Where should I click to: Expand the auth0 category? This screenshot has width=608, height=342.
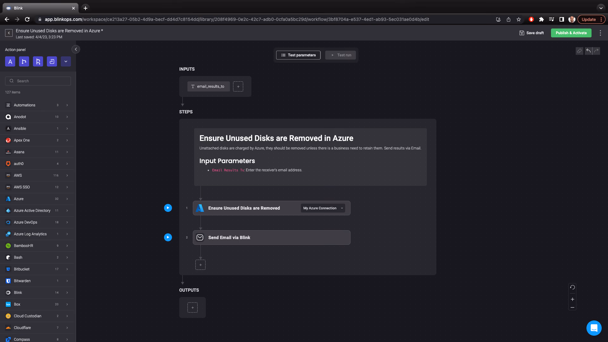click(37, 164)
